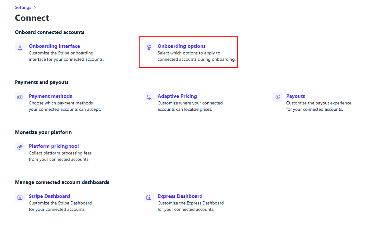Click the pie chart icon for Platform pricing tool
Image resolution: width=382 pixels, height=226 pixels.
click(20, 147)
